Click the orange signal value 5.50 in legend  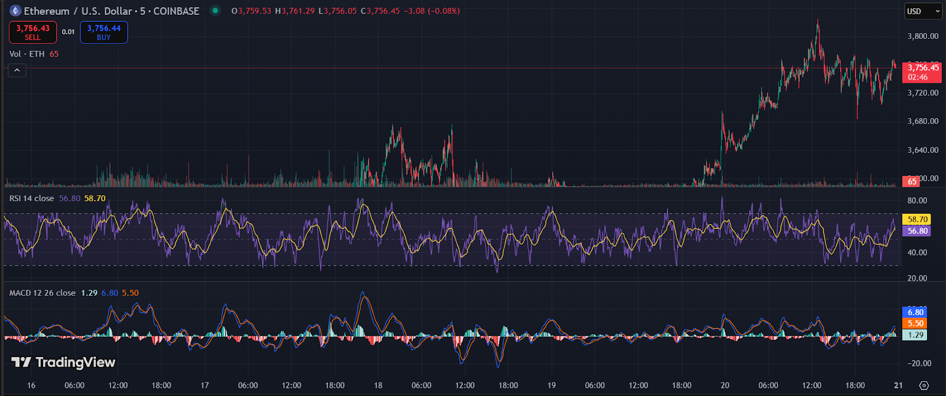(x=130, y=293)
